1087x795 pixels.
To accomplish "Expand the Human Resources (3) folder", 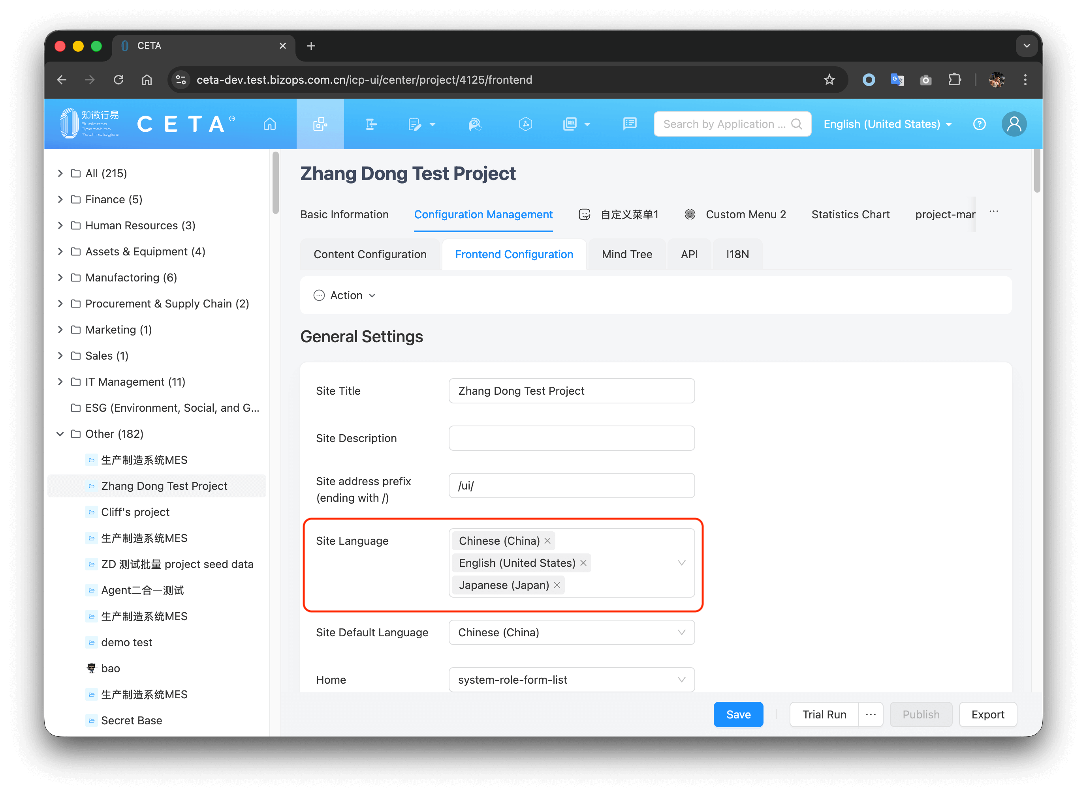I will [x=60, y=225].
